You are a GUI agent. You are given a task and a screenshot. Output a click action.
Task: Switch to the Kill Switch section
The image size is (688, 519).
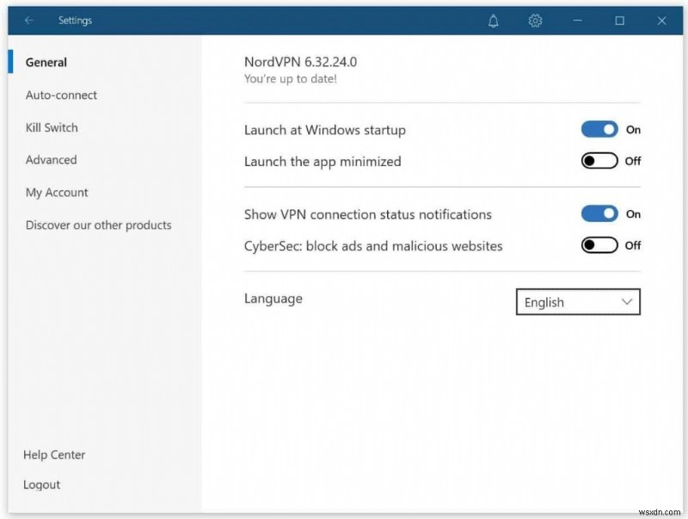tap(52, 127)
